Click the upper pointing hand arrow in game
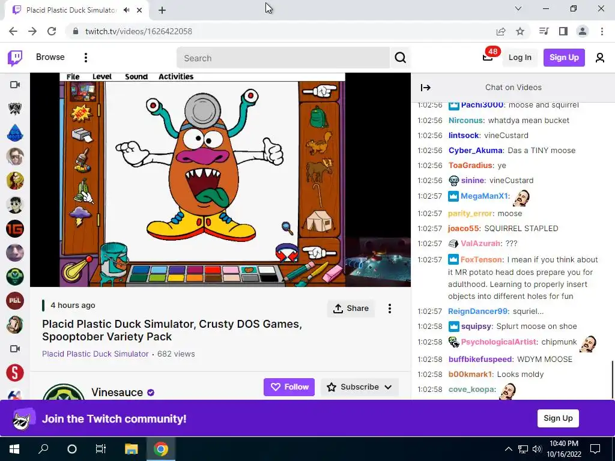The image size is (615, 461). (320, 91)
